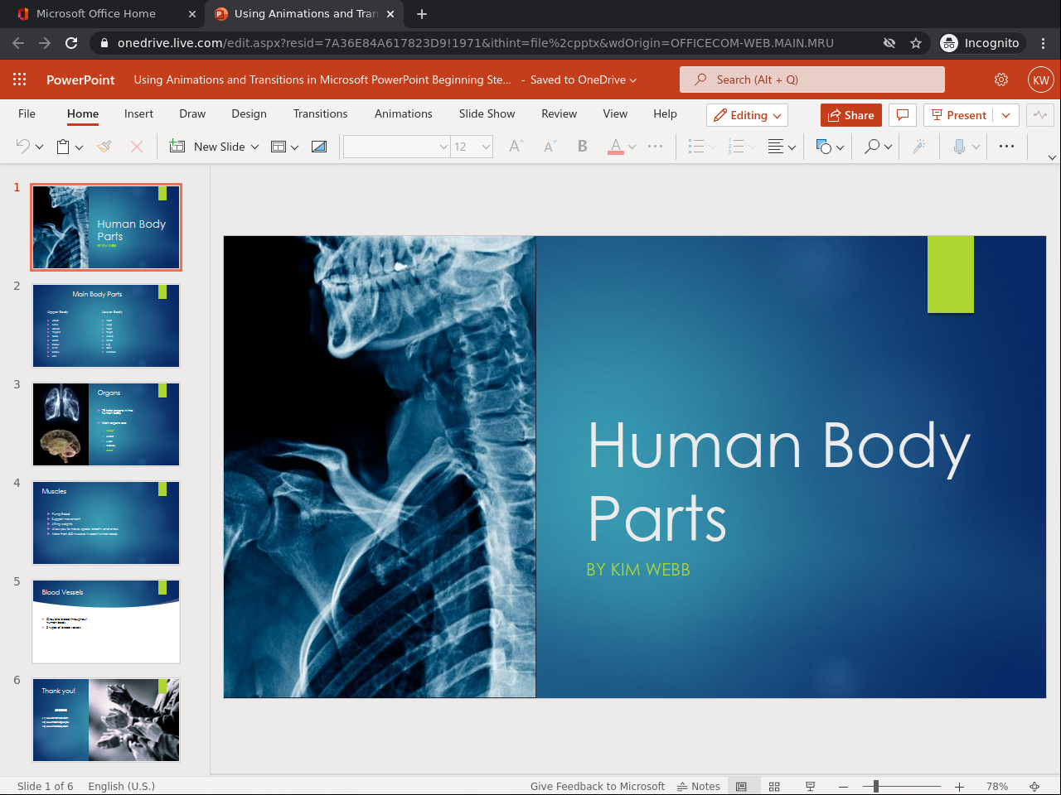1061x795 pixels.
Task: Open the Designer icon in the ribbon
Action: pos(918,147)
